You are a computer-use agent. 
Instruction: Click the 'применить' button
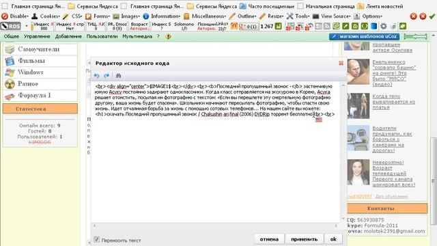click(304, 239)
